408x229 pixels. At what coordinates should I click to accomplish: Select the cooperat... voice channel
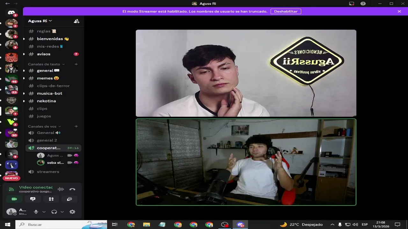(x=53, y=148)
